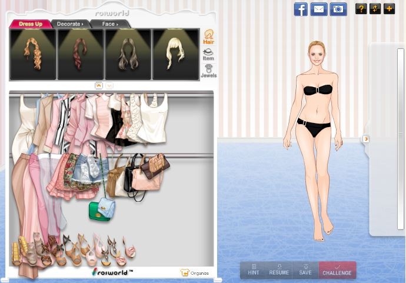This screenshot has height=283, width=406.
Task: Open the Face tab
Action: pos(110,24)
